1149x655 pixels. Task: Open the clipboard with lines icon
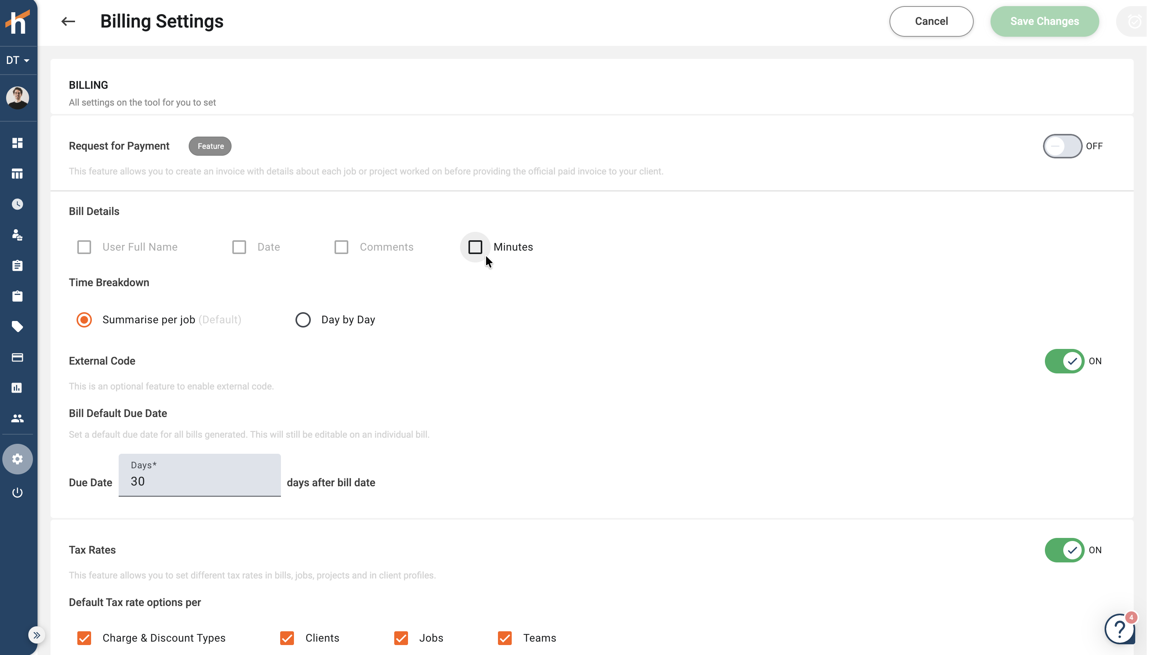pyautogui.click(x=18, y=266)
